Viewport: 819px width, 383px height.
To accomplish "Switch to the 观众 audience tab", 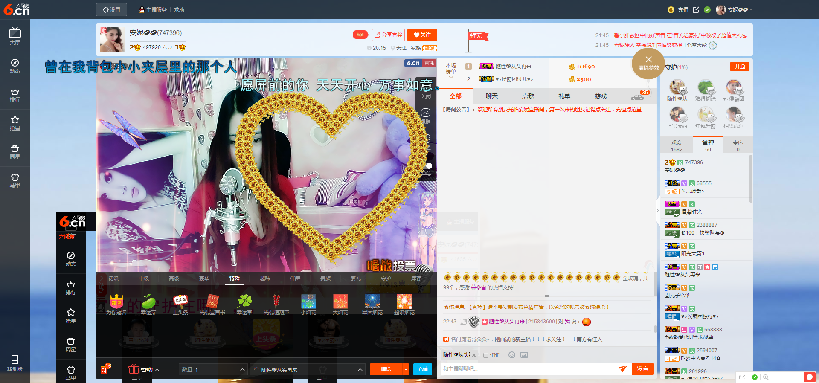I will (676, 145).
